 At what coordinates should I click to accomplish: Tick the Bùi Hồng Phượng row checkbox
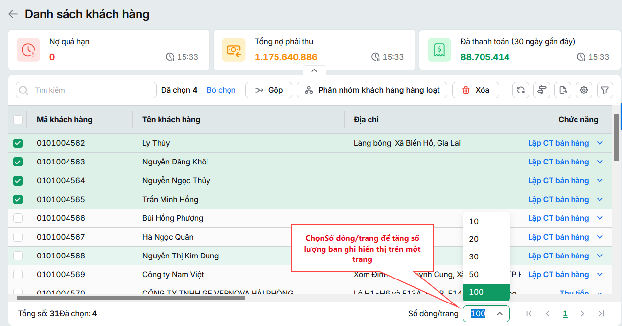(x=18, y=218)
